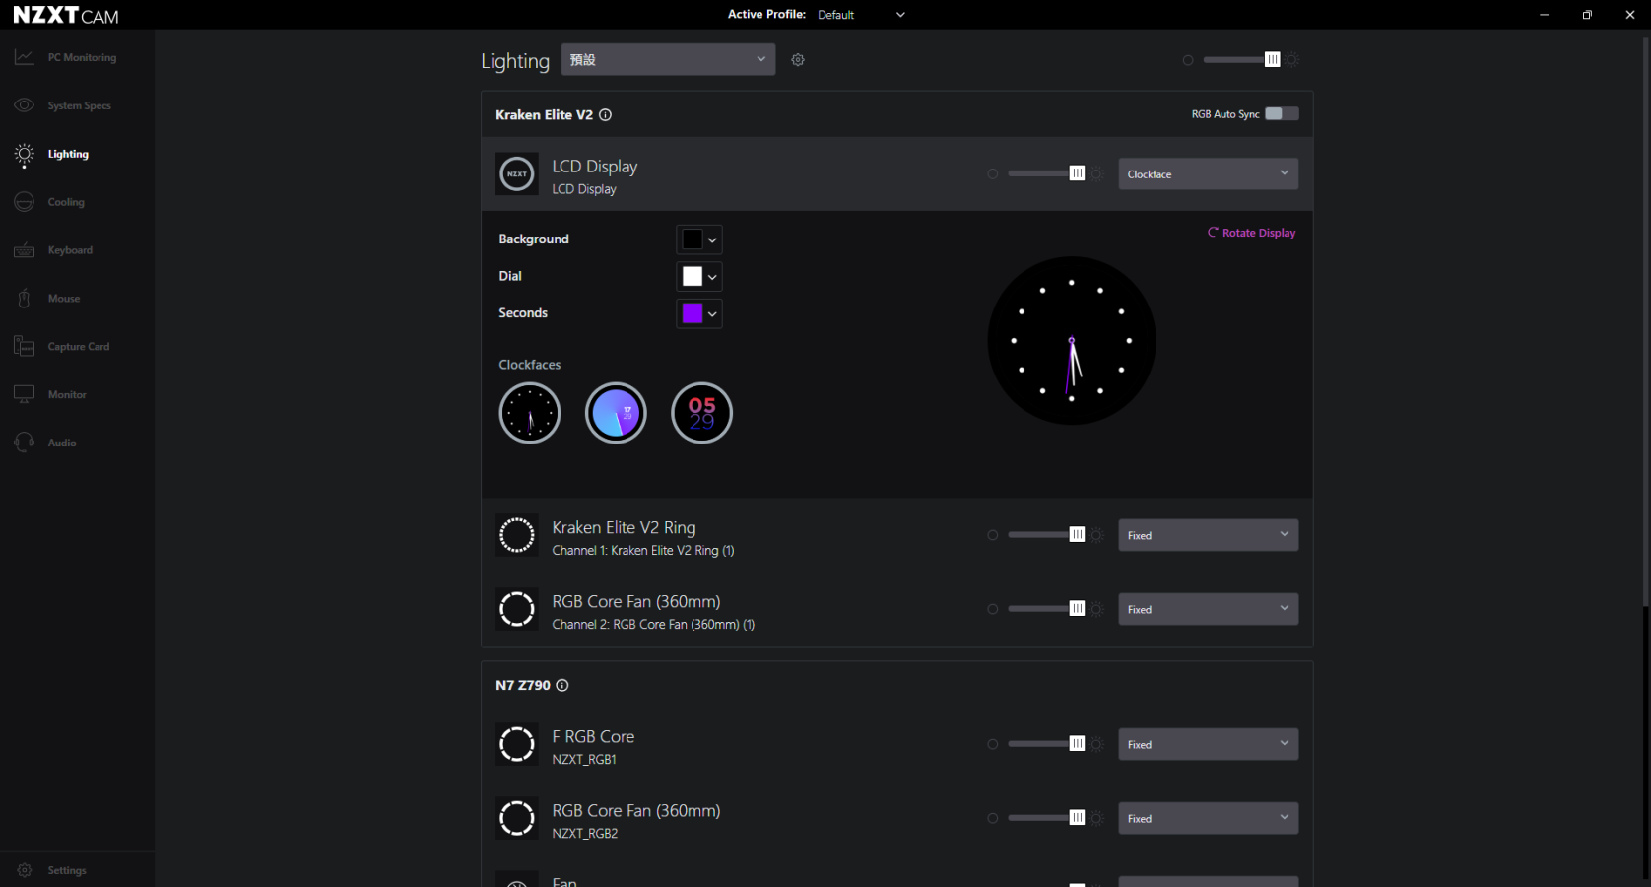Click info icon next to Kraken Elite V2
1651x887 pixels.
[x=606, y=115]
